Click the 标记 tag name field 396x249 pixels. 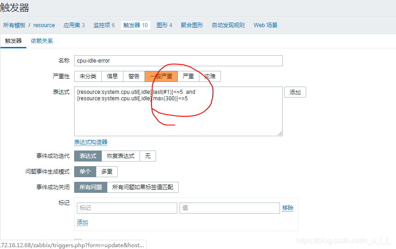click(127, 208)
